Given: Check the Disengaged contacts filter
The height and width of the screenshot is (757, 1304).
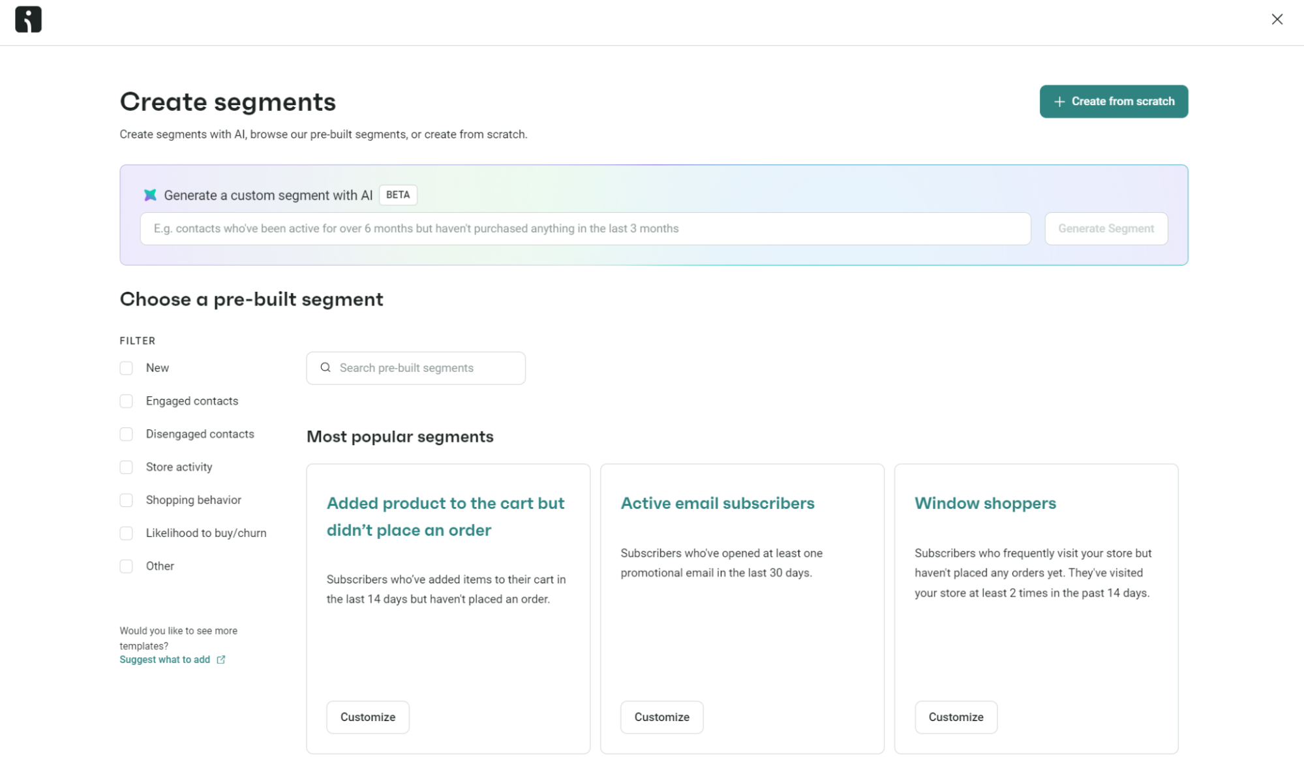Looking at the screenshot, I should (x=126, y=433).
